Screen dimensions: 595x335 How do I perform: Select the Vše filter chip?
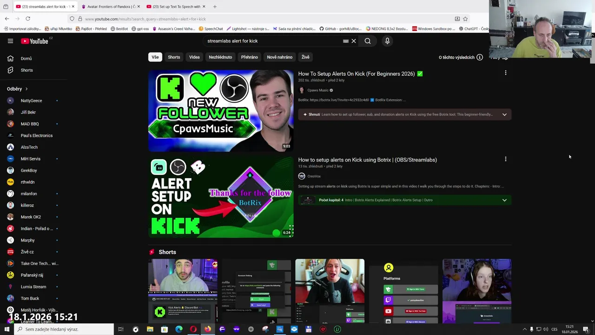(155, 57)
